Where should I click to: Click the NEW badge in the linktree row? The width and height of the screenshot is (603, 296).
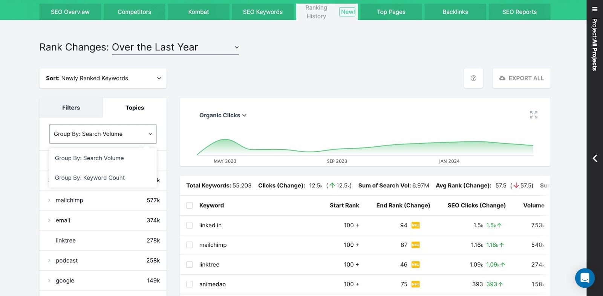415,264
